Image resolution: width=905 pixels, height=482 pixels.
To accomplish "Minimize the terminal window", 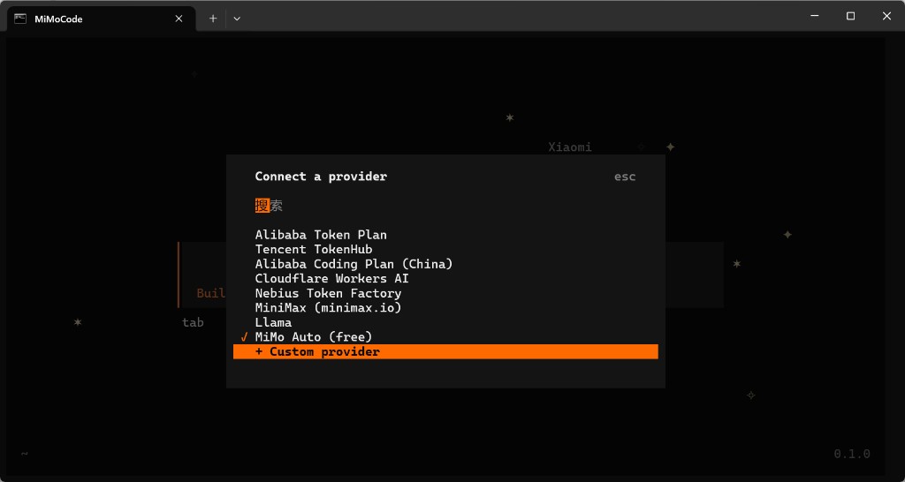I will click(x=815, y=16).
